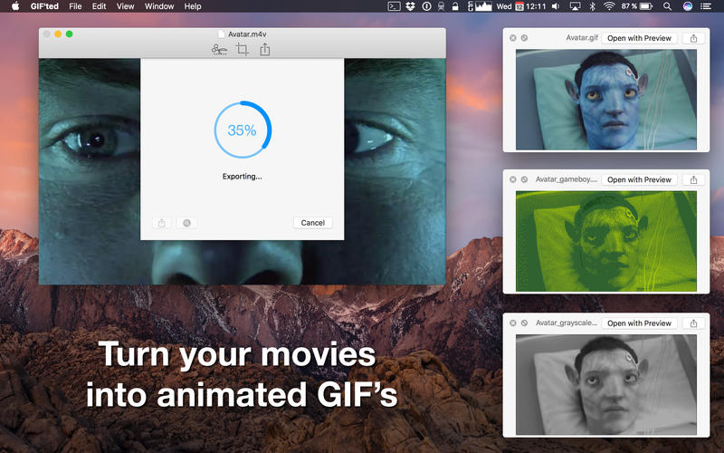This screenshot has height=453, width=724.
Task: Click the second round icon on Avatar_gameboy panel
Action: 525,179
